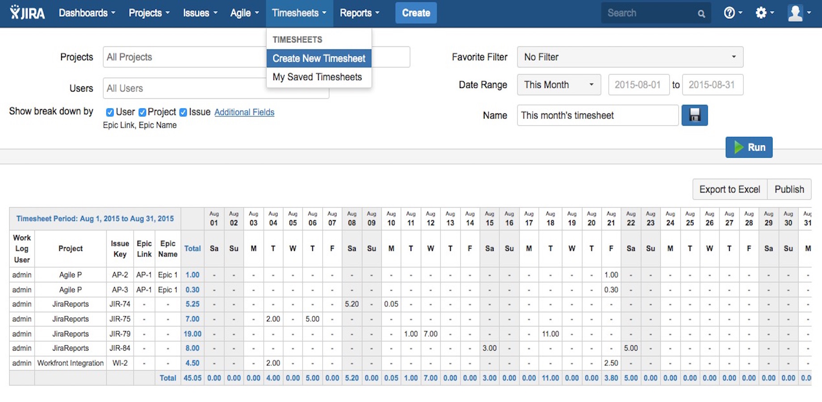The height and width of the screenshot is (402, 822).
Task: Expand the Reports menu
Action: pyautogui.click(x=360, y=13)
